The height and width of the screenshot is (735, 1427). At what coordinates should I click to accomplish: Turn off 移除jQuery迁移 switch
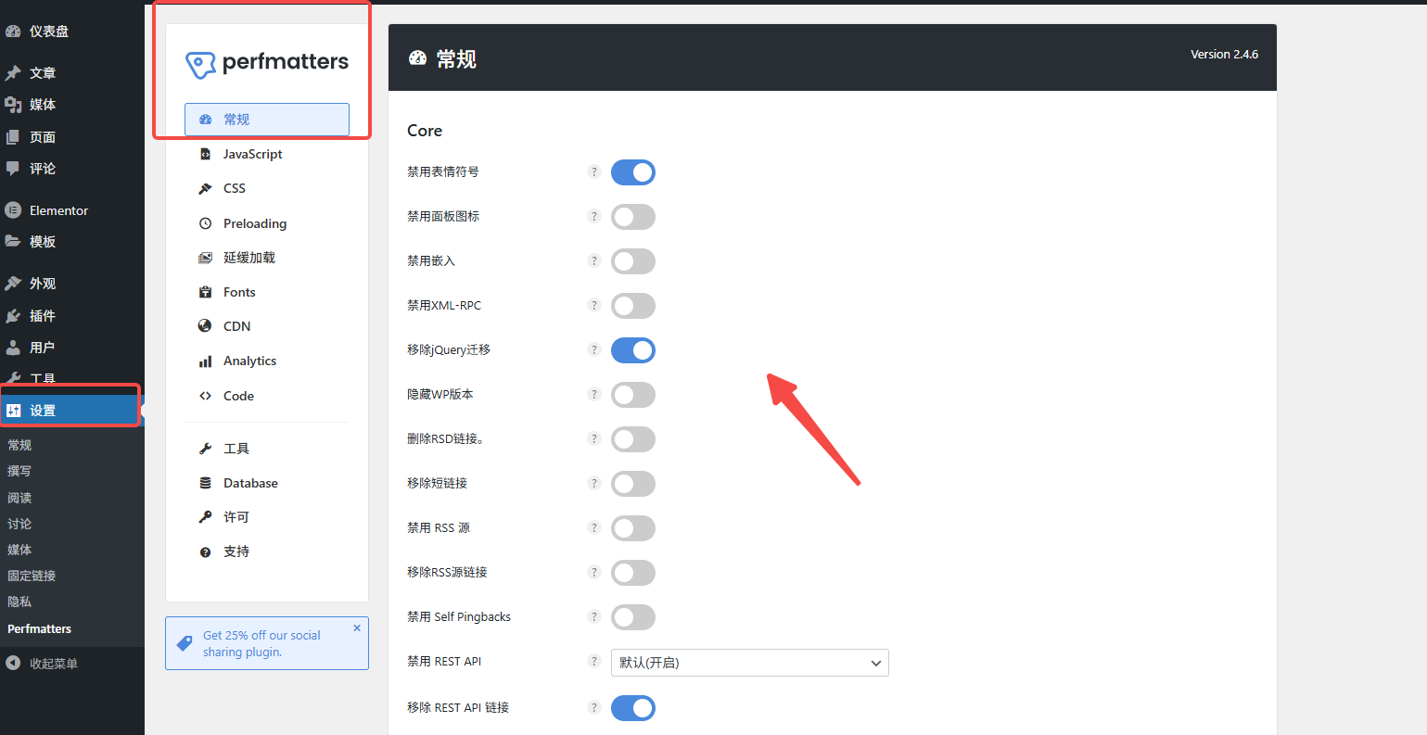tap(633, 349)
